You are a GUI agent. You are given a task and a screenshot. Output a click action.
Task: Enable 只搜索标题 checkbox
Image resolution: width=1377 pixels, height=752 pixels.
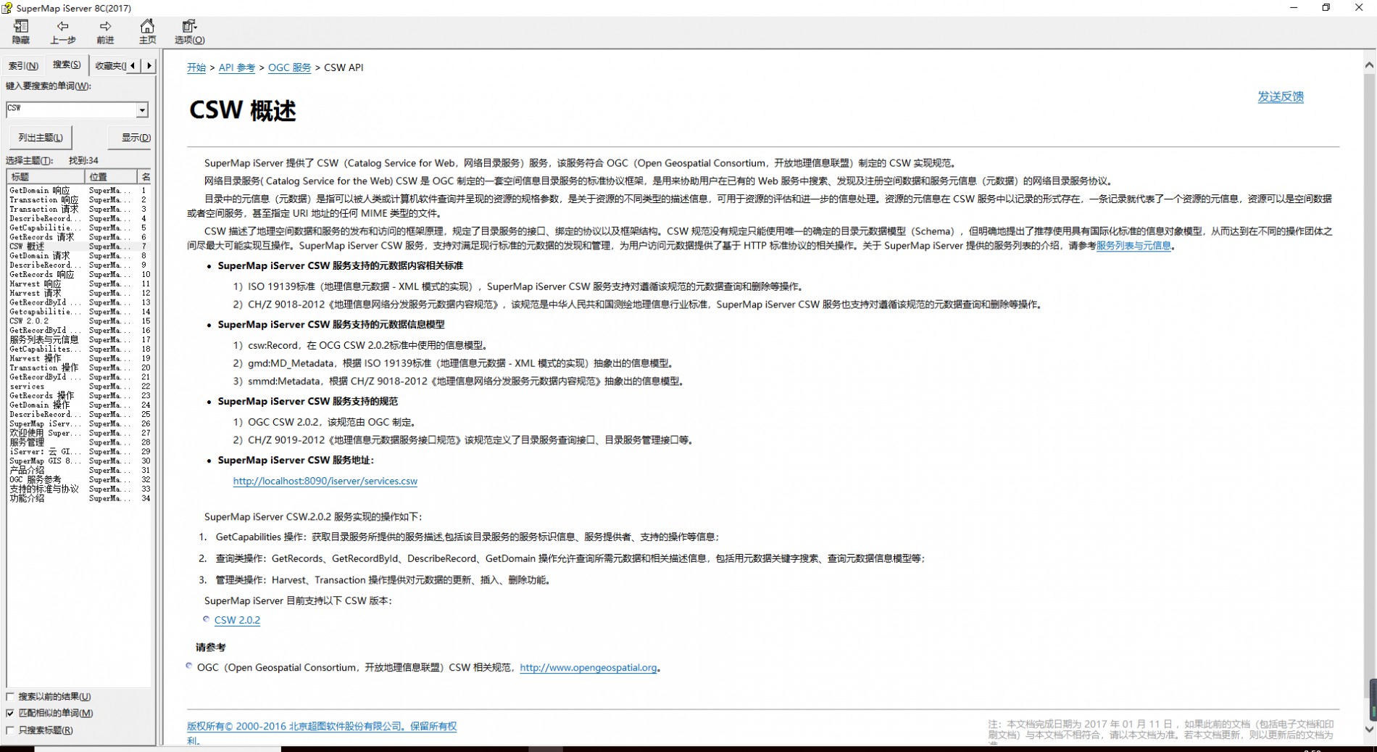[x=10, y=730]
